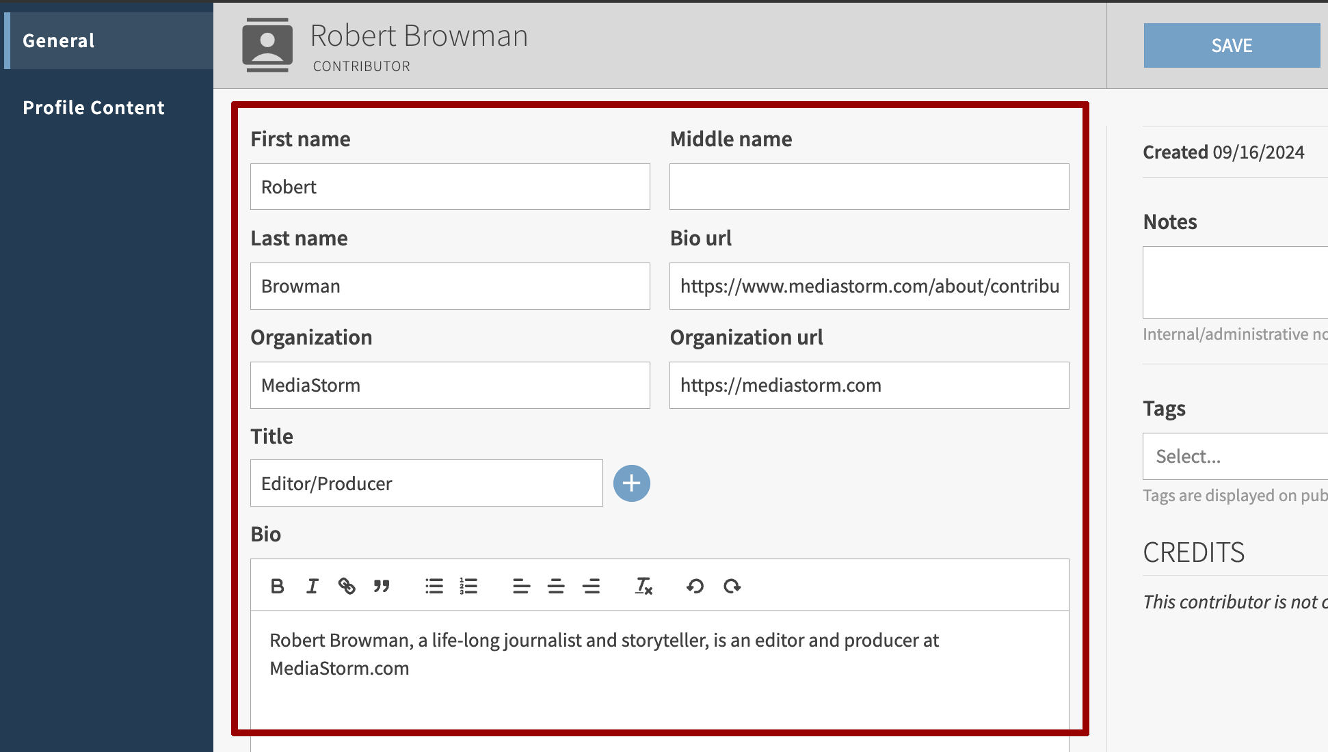The image size is (1328, 752).
Task: Apply blockquote formatting in Bio editor
Action: [x=382, y=586]
